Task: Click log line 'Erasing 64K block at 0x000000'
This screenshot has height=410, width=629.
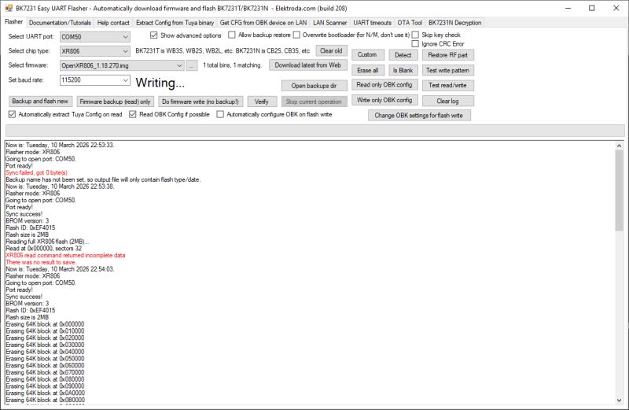Action: coord(45,324)
